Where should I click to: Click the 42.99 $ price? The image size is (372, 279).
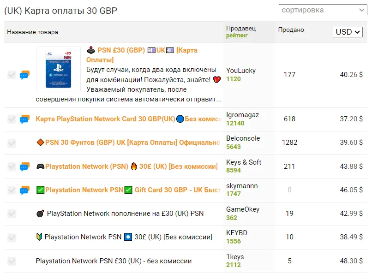[351, 214]
